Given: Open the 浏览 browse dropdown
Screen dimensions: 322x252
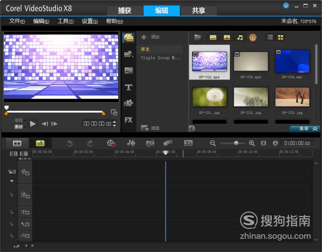Looking at the screenshot, I should click(150, 128).
